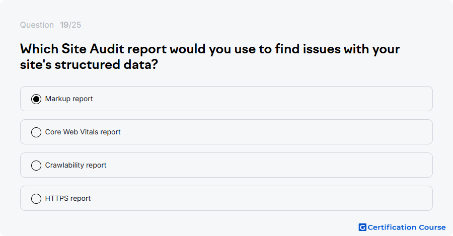Image resolution: width=453 pixels, height=236 pixels.
Task: Pick the Crawlability report radio button
Action: (x=36, y=166)
